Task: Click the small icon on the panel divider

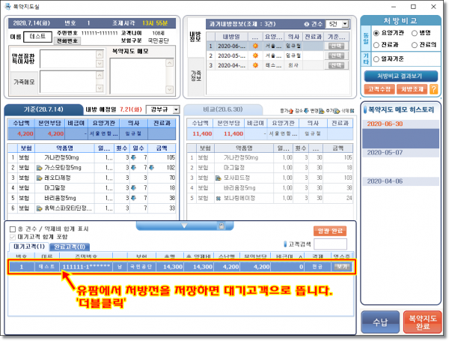Action: (221, 224)
